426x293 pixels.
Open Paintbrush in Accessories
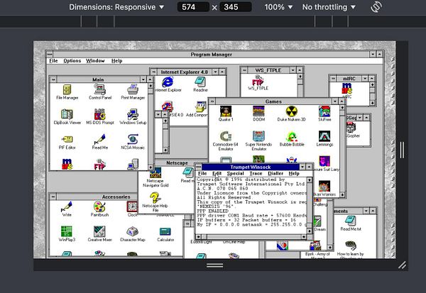(x=99, y=209)
